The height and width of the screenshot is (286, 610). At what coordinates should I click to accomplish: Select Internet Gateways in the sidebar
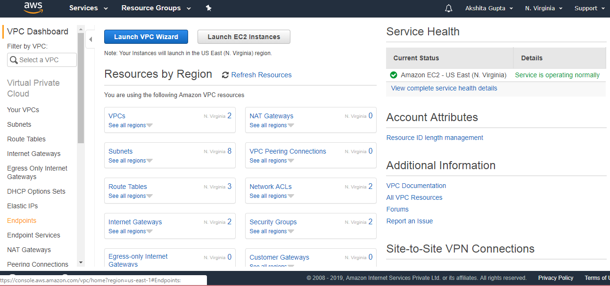tap(34, 154)
